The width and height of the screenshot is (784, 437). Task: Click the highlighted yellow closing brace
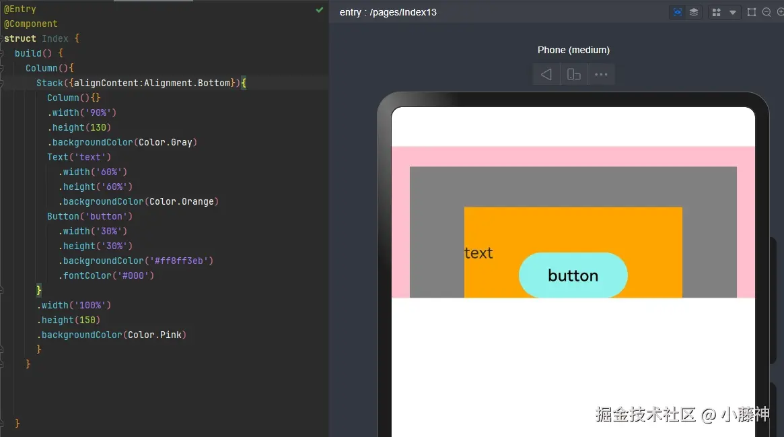point(39,290)
